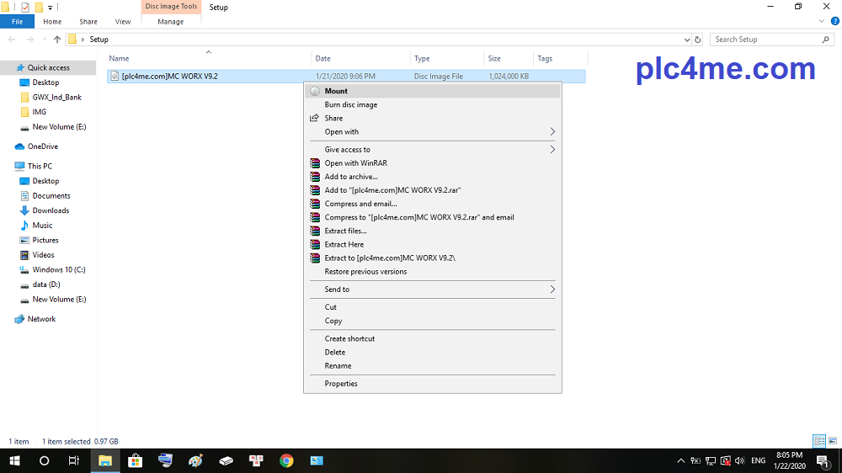842x473 pixels.
Task: Expand the Open with submenu
Action: point(432,131)
